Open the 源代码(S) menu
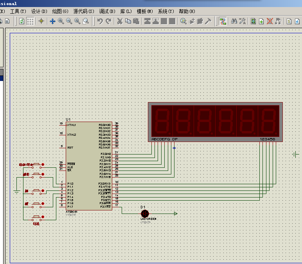Viewport: 302px width, 264px height. (x=84, y=12)
